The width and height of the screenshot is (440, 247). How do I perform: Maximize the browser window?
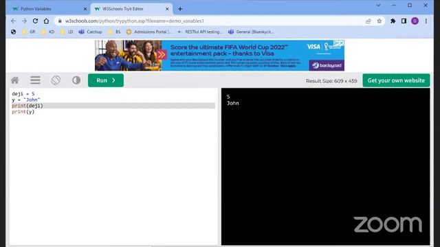410,5
